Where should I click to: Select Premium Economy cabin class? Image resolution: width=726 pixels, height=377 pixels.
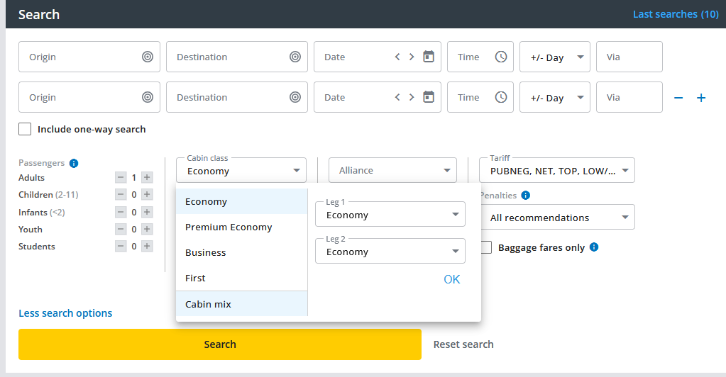(229, 227)
